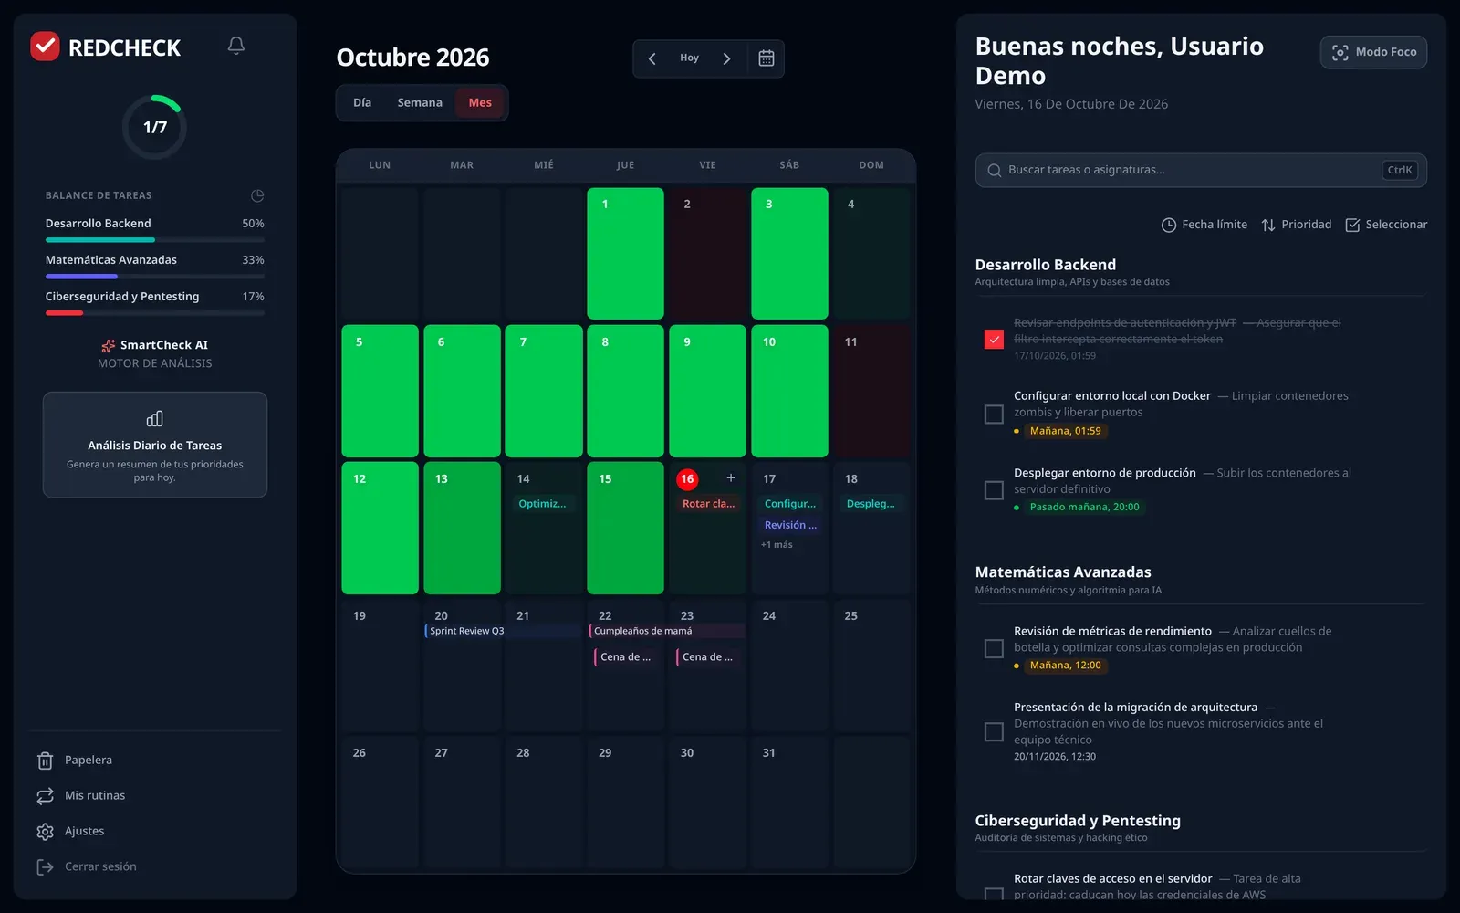Click the Modo Foco focus icon
This screenshot has width=1460, height=913.
pos(1340,52)
